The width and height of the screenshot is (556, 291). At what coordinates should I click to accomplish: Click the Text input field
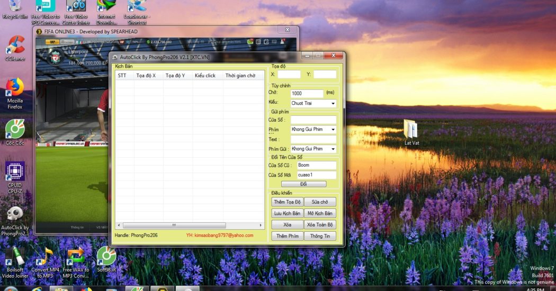(313, 139)
